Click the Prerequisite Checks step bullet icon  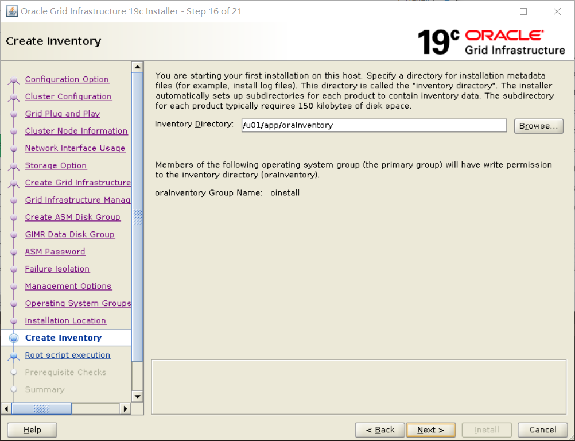14,373
